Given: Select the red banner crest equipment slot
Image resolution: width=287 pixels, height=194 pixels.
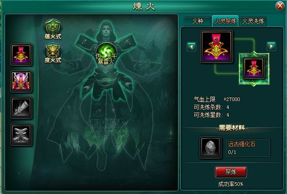Looking at the screenshot, I should tap(21, 55).
